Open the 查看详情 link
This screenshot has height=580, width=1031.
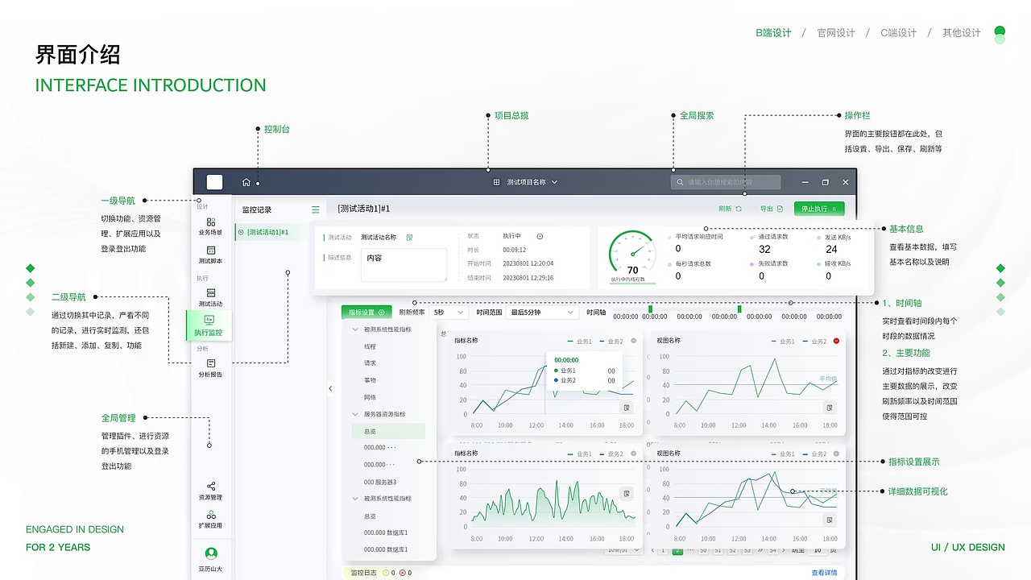[824, 573]
